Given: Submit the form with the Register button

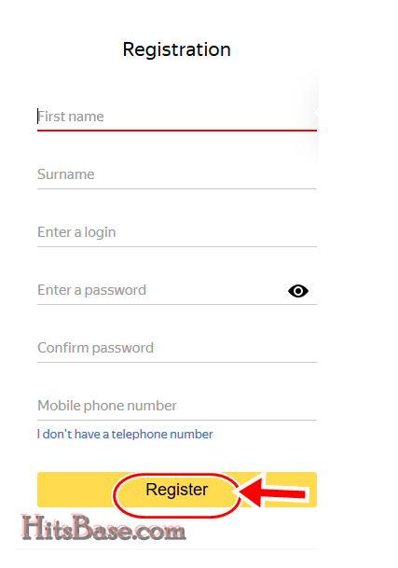Looking at the screenshot, I should tap(177, 490).
